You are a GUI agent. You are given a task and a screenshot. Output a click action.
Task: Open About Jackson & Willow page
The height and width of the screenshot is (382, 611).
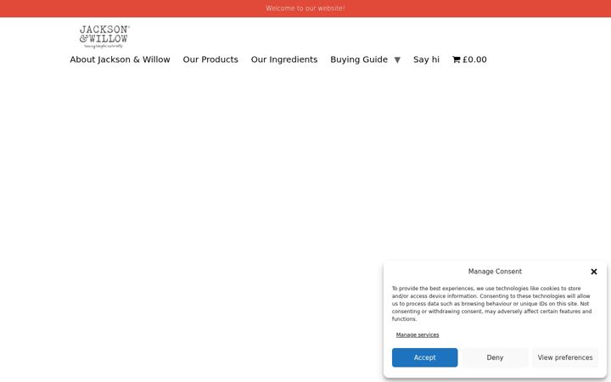point(120,59)
